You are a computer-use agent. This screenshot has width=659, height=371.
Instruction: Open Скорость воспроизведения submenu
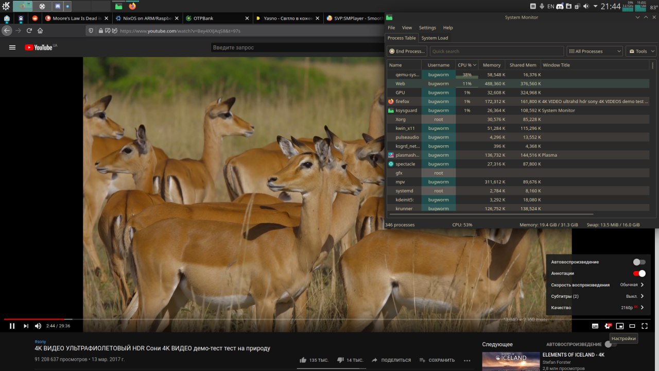click(597, 285)
